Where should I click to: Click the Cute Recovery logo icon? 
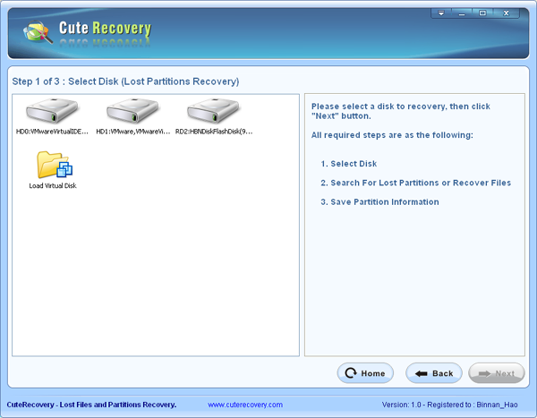click(x=38, y=32)
